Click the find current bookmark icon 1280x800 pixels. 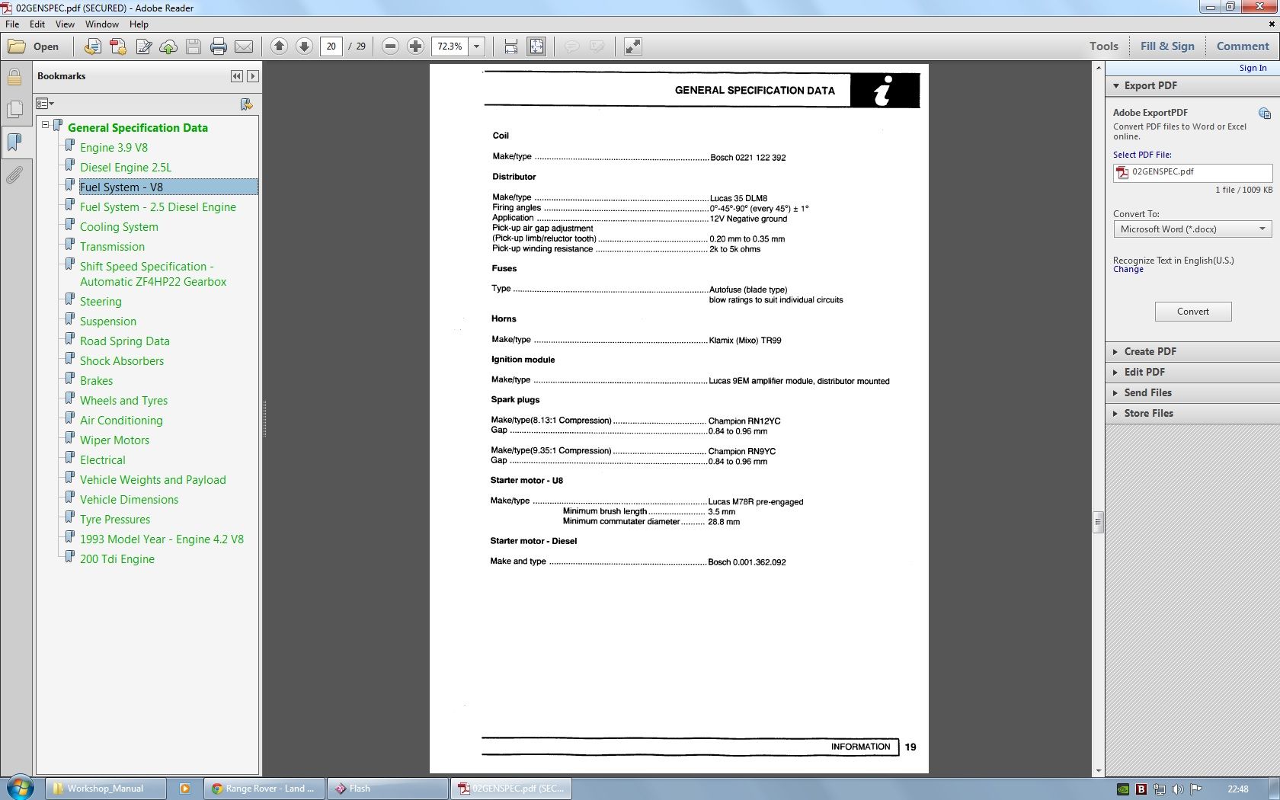[246, 104]
